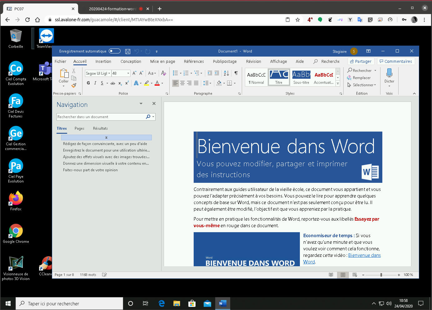Click the text highlight color yellow swatch

pos(146,83)
